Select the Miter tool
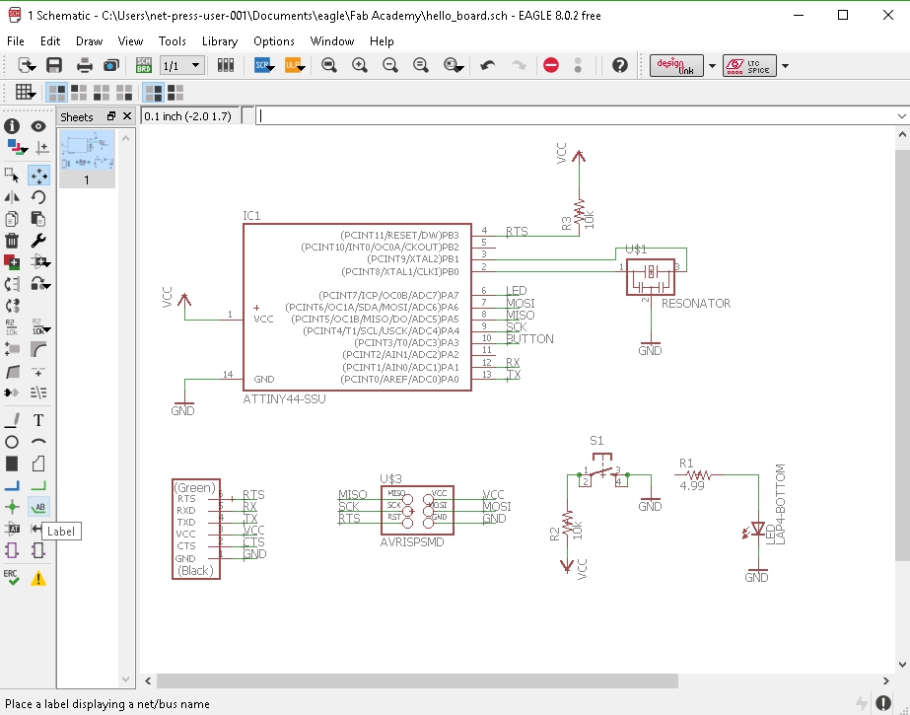 point(38,349)
